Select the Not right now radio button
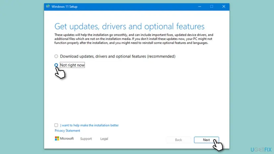This screenshot has width=274, height=154. point(56,65)
